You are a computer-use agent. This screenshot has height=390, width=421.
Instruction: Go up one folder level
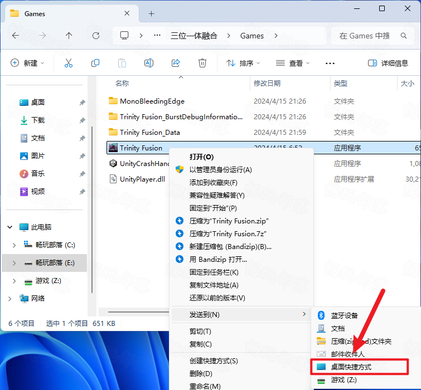69,36
